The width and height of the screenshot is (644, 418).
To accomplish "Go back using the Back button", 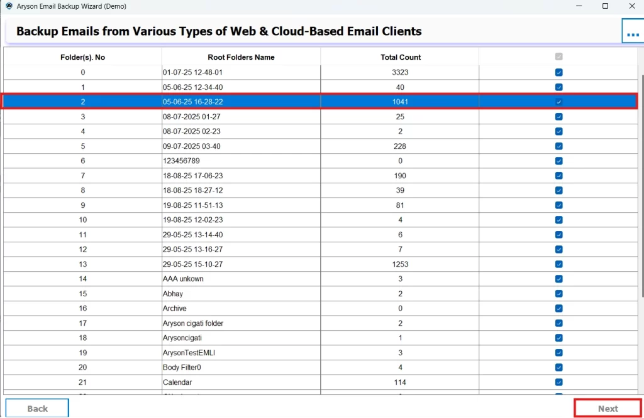I will [37, 408].
